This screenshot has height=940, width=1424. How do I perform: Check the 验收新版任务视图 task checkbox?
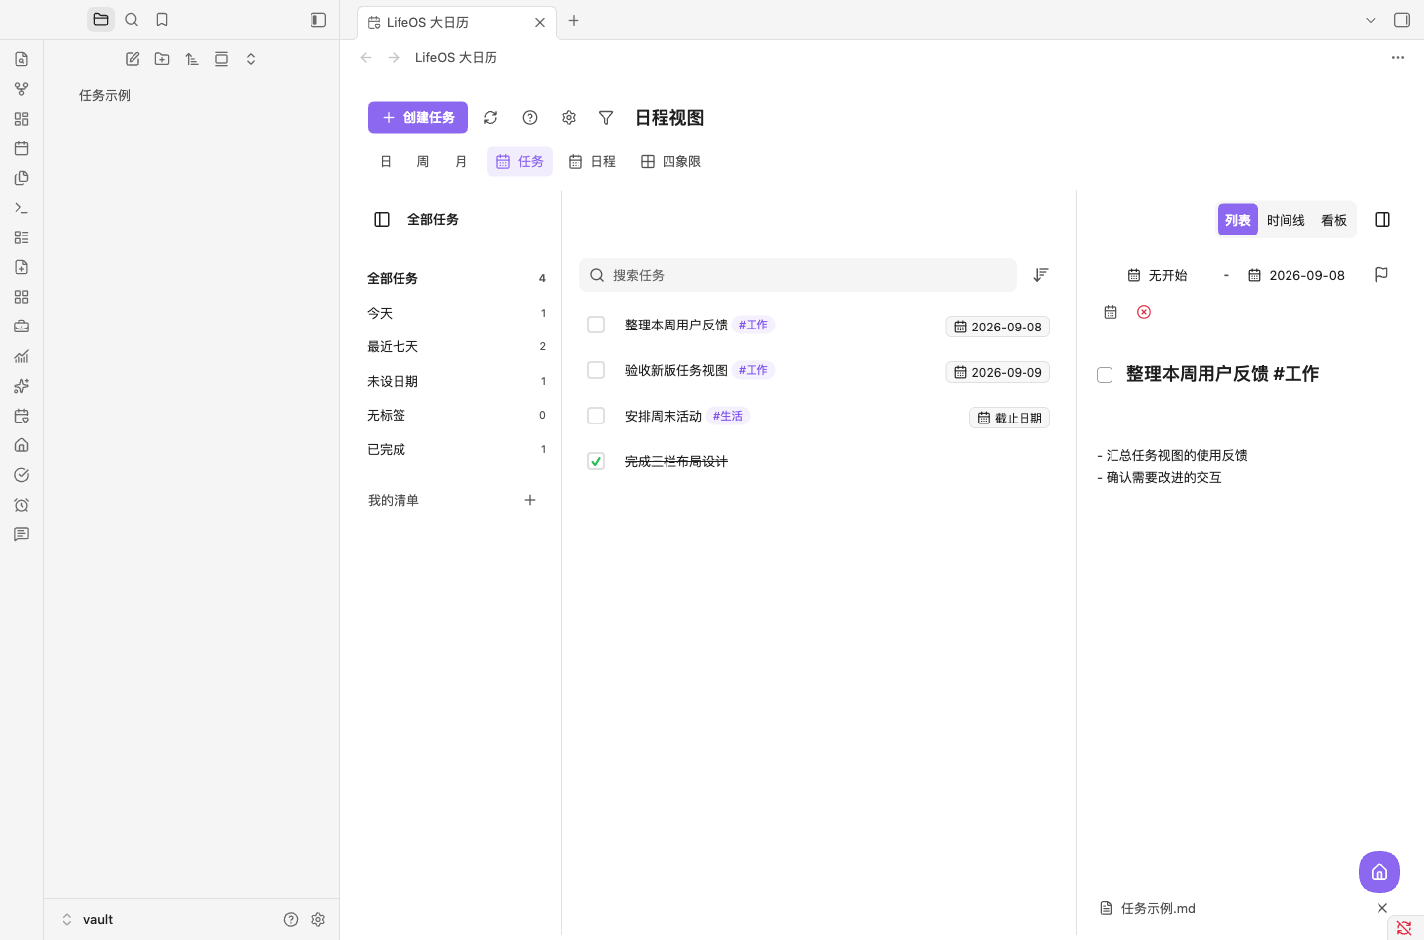click(x=596, y=370)
